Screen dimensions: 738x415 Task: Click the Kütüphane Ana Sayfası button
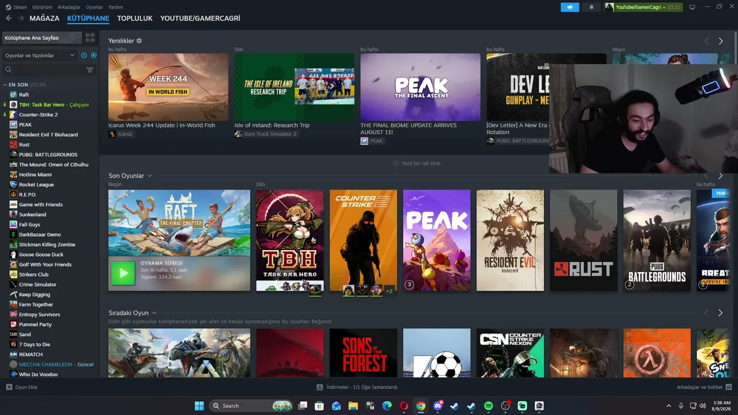42,37
